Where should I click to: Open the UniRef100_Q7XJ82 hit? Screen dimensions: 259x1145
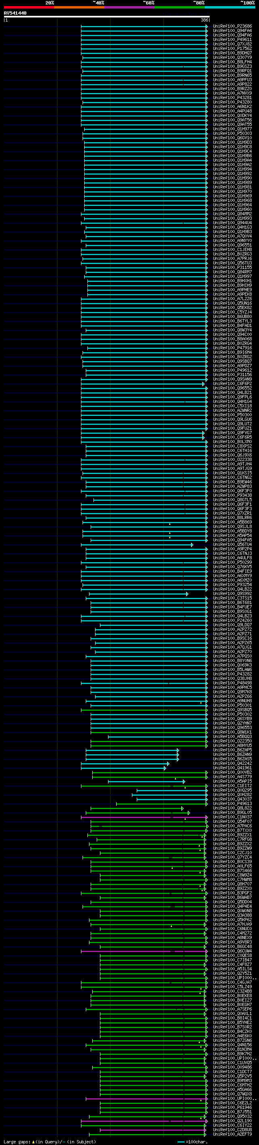click(232, 44)
